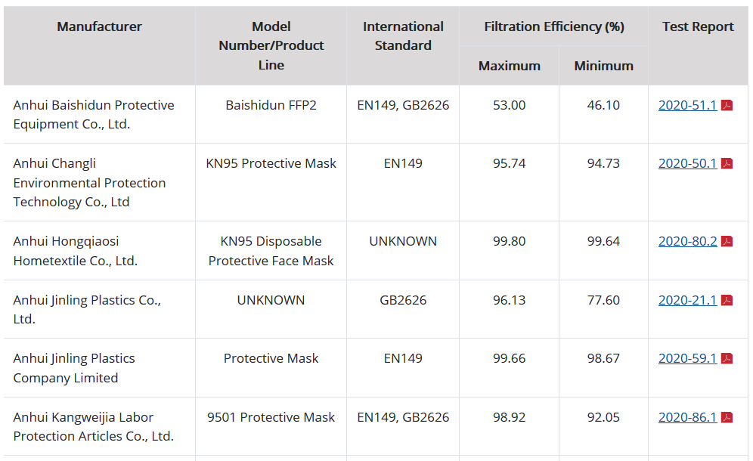Open test report link 2020-80.2
The height and width of the screenshot is (461, 753).
(687, 242)
